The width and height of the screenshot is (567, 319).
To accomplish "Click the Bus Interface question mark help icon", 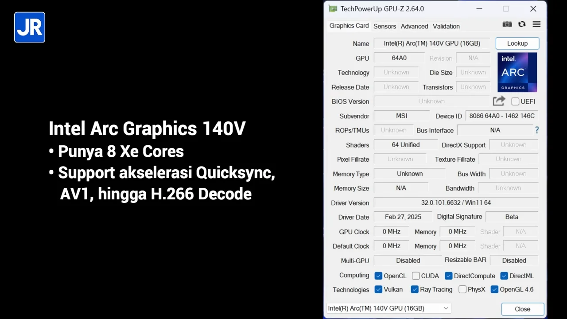I will point(537,130).
